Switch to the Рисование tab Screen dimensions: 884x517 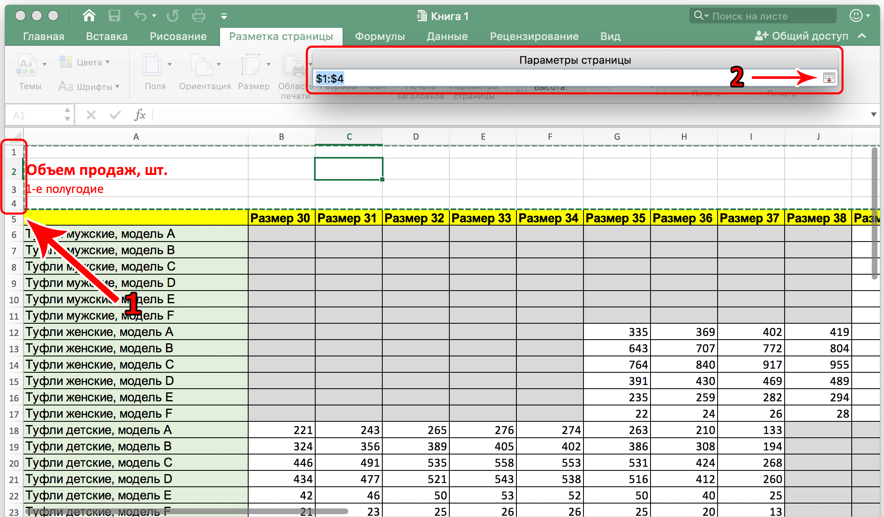tap(178, 36)
